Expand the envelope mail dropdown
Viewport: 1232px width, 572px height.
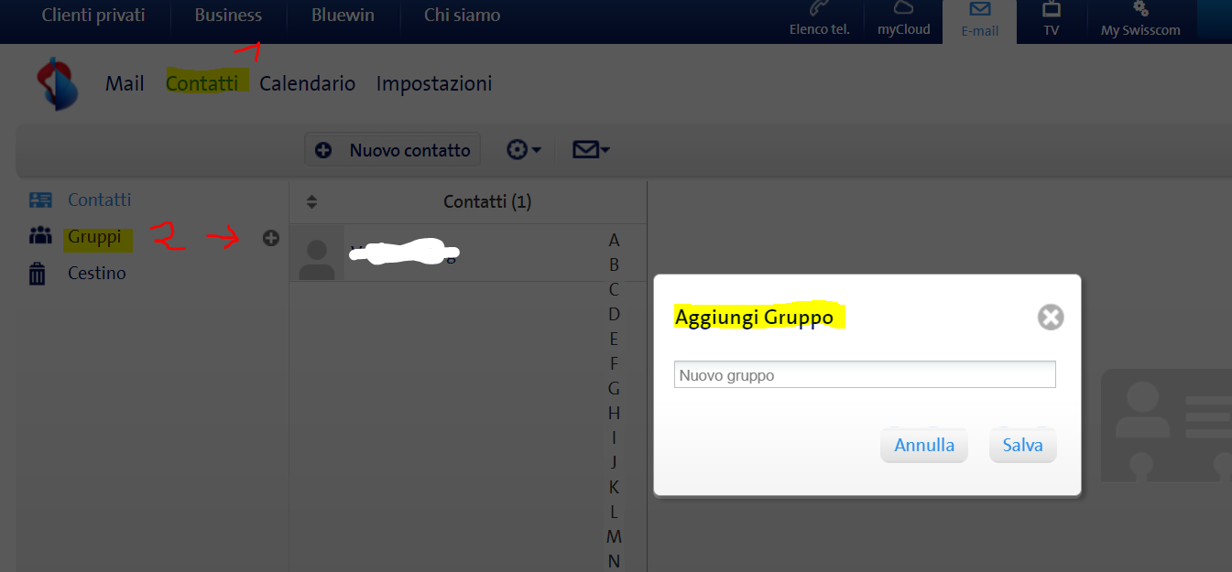coord(591,150)
